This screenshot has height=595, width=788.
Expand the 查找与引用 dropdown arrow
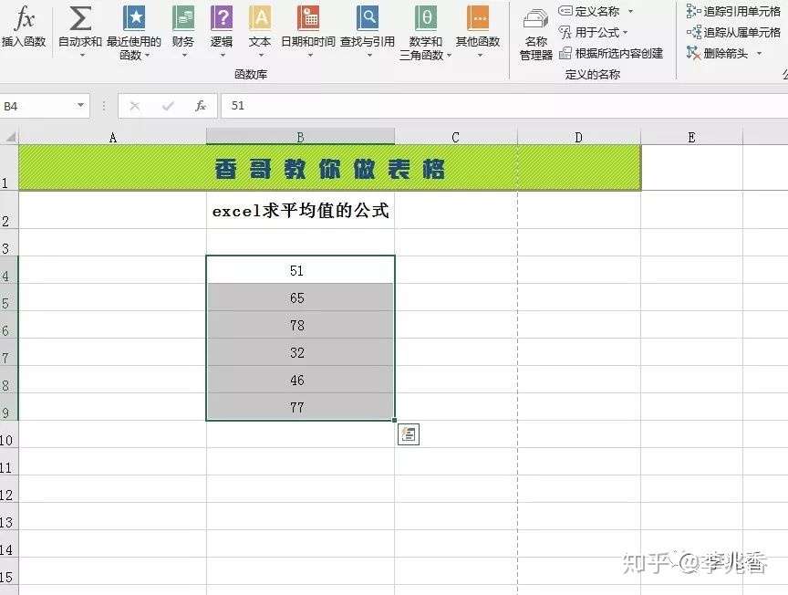point(369,55)
